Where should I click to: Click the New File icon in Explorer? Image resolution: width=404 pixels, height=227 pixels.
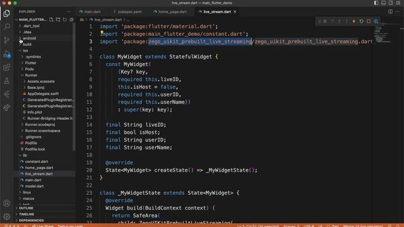[x=51, y=20]
